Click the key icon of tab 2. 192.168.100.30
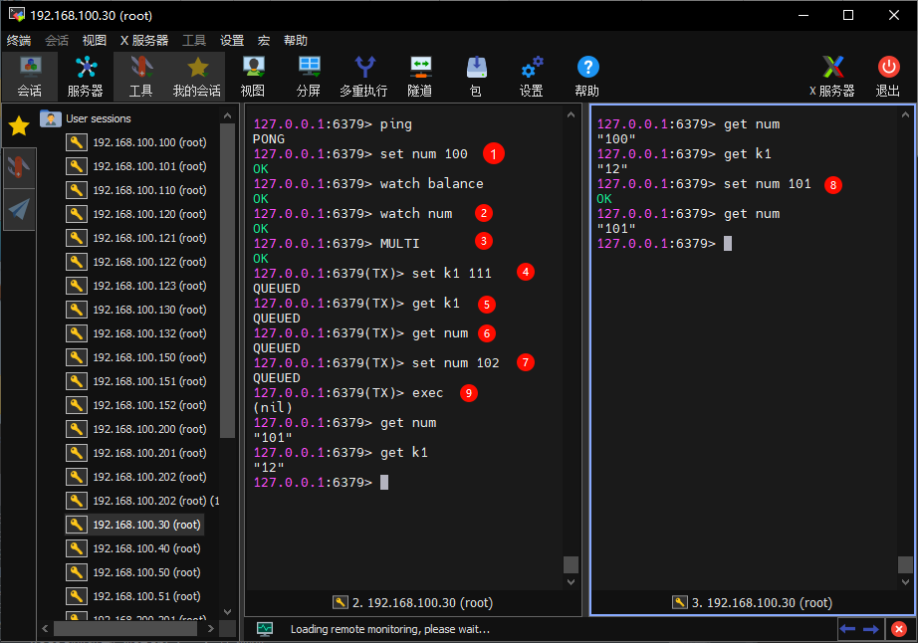 click(341, 602)
